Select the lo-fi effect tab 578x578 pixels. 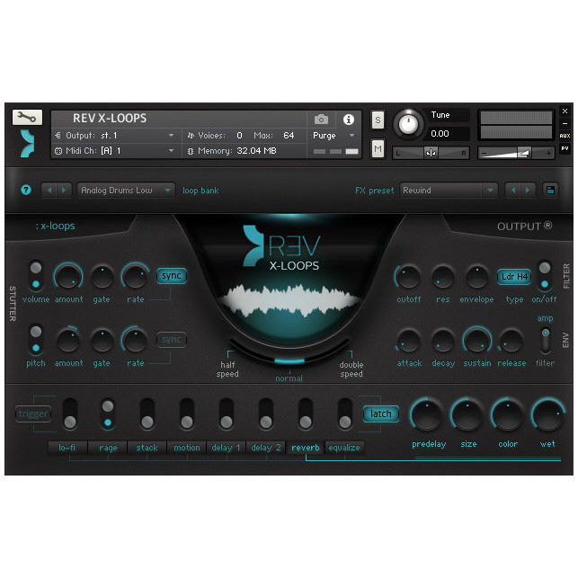67,448
